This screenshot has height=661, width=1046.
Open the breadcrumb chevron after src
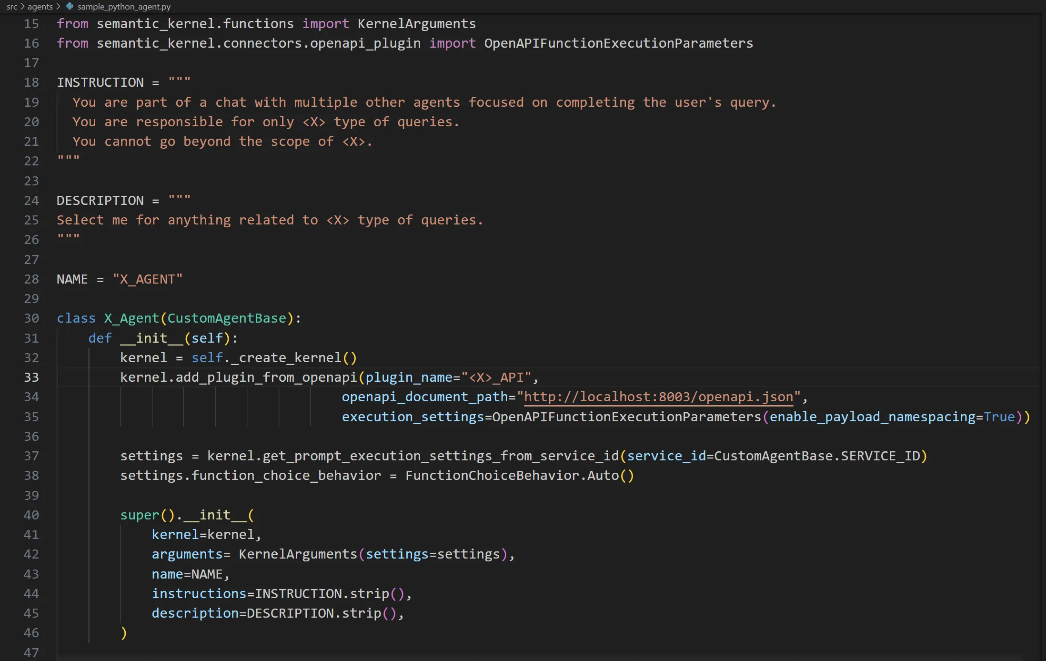tap(21, 6)
